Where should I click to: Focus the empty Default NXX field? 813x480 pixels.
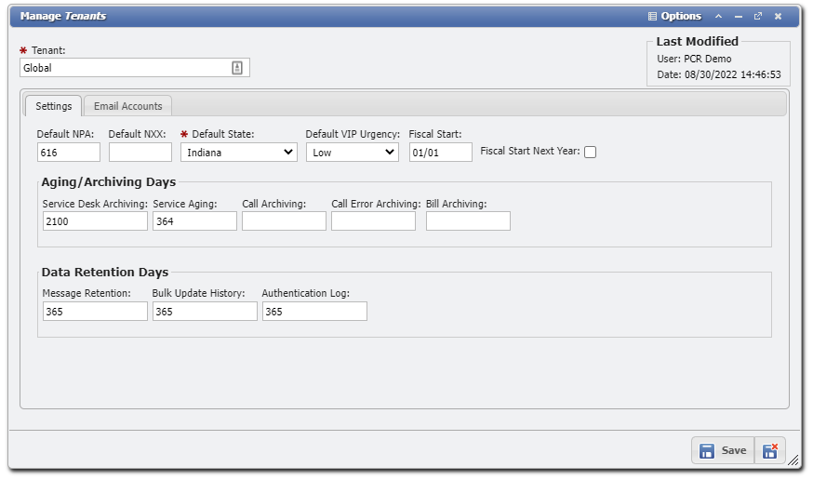[140, 153]
